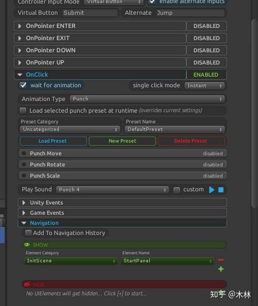Play the Punch 4 sound preview
The height and width of the screenshot is (306, 258).
point(211,190)
